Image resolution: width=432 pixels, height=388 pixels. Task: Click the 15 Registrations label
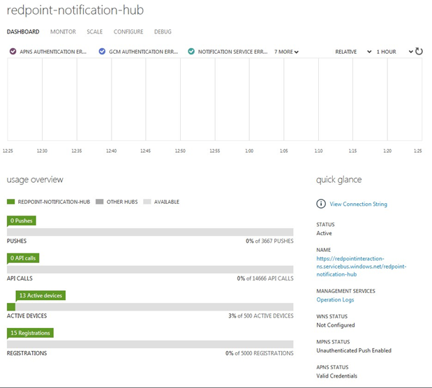tap(30, 333)
